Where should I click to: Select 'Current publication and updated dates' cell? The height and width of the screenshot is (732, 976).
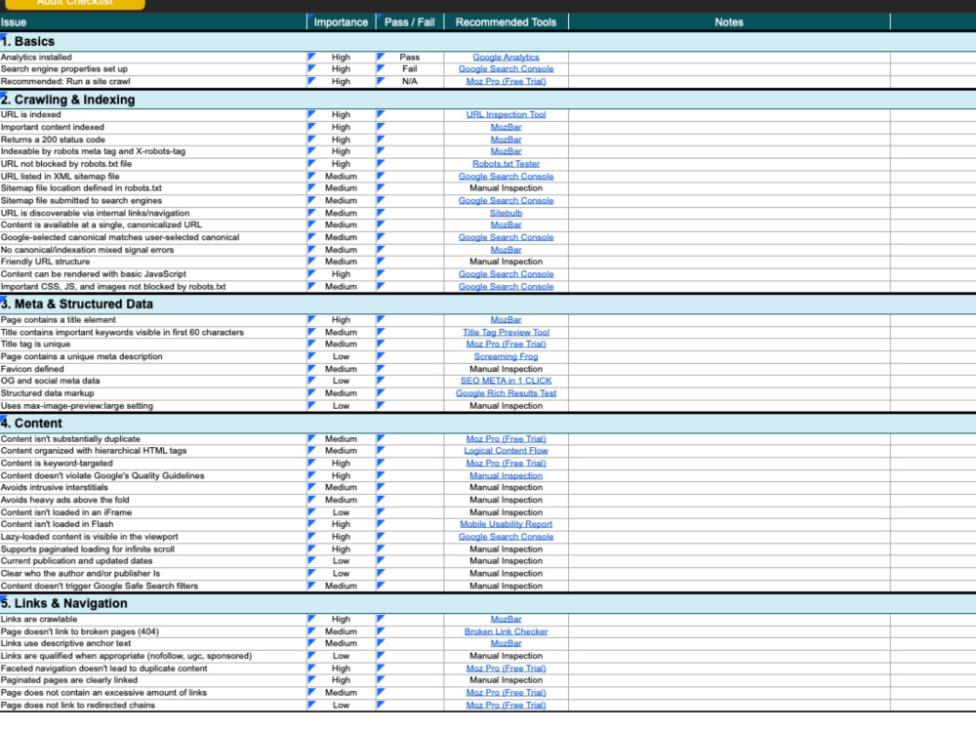coord(153,561)
